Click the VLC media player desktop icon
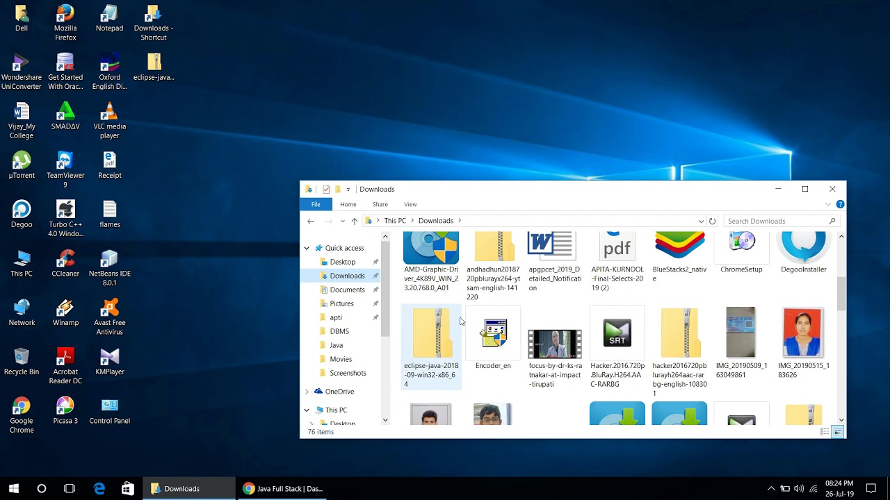Image resolution: width=890 pixels, height=500 pixels. 109,121
